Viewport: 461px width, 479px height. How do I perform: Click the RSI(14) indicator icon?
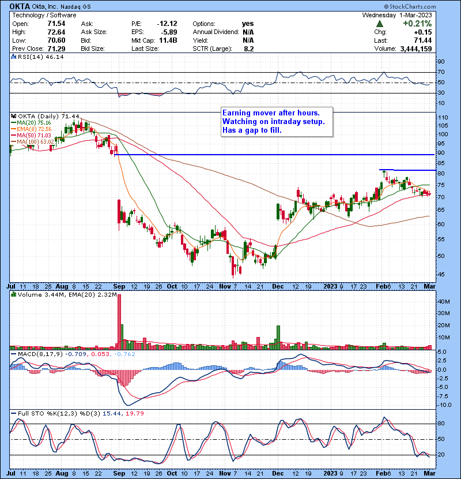[x=13, y=57]
